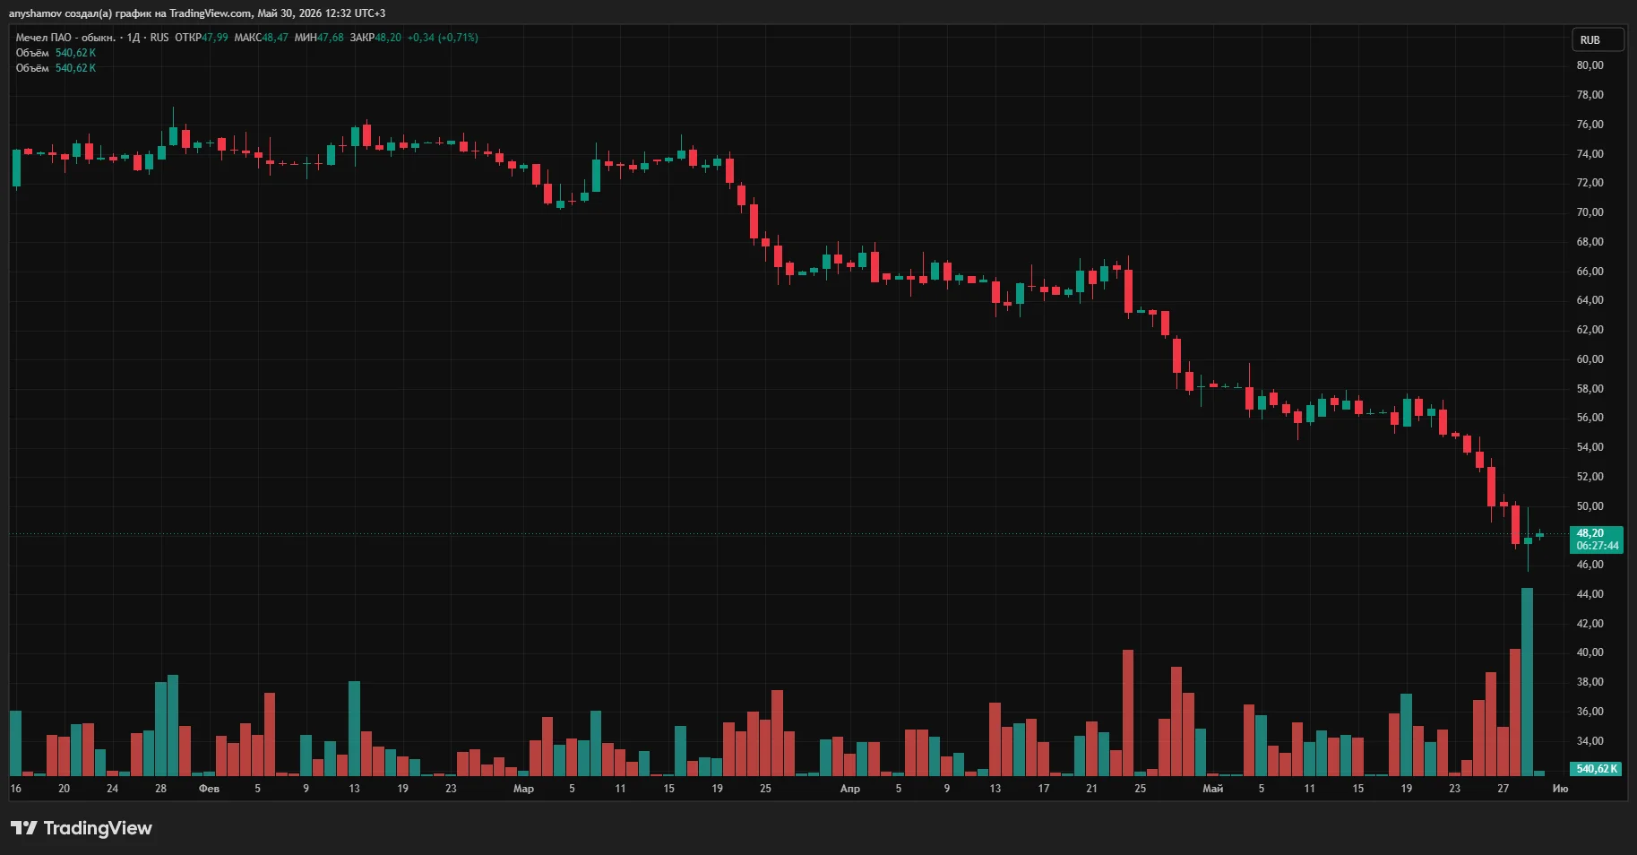Click the Фев month label on the time axis
The width and height of the screenshot is (1637, 855).
pyautogui.click(x=209, y=789)
